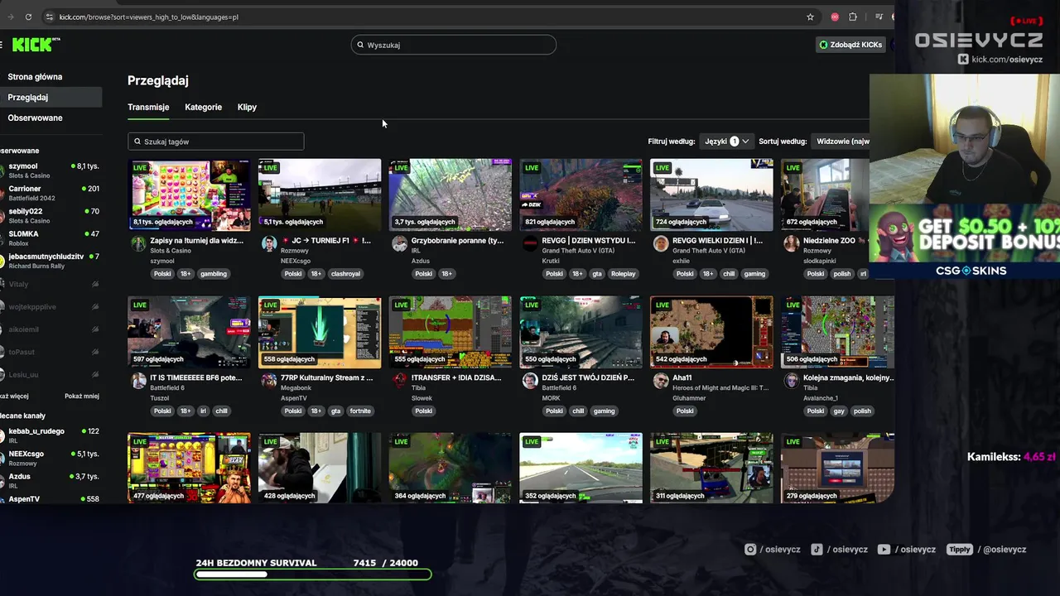Open the REVGG DZIEN WSTYDU stream thumbnail
Viewport: 1060px width, 596px height.
pyautogui.click(x=581, y=194)
